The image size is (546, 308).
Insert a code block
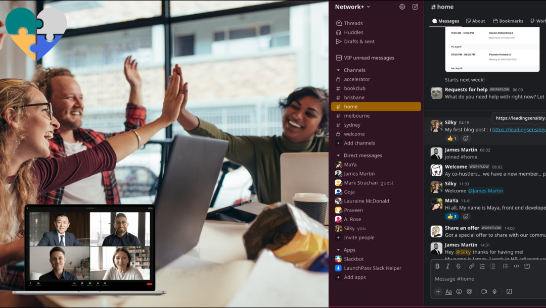[x=527, y=266]
